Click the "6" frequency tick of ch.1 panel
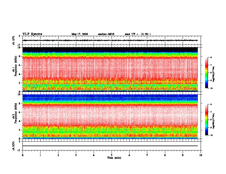 (20, 65)
